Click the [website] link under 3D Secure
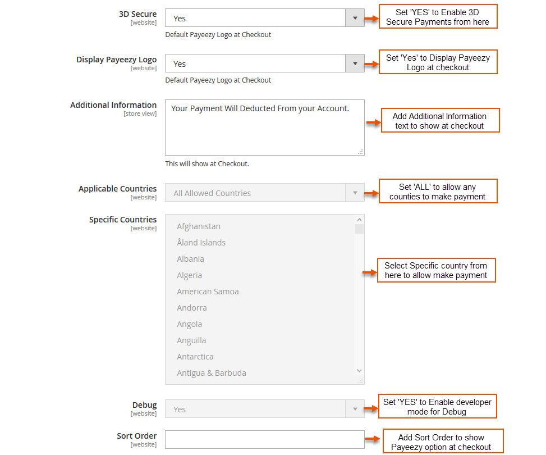The height and width of the screenshot is (455, 546). pos(143,22)
